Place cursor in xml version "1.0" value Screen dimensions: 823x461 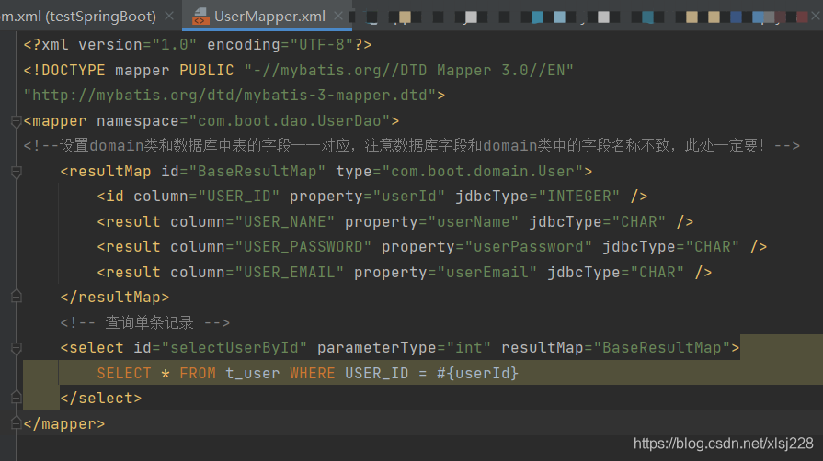click(175, 45)
